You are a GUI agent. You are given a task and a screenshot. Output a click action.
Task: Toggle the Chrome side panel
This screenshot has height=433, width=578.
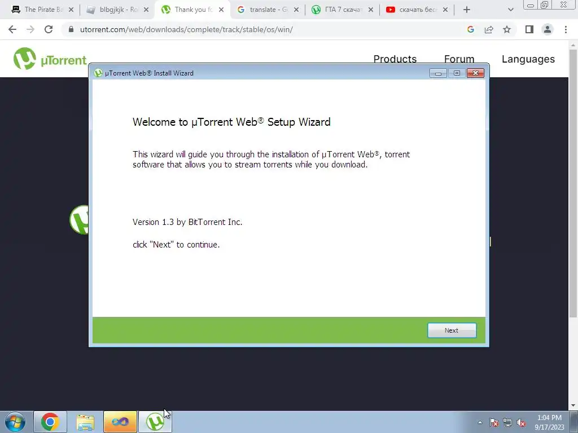point(529,29)
